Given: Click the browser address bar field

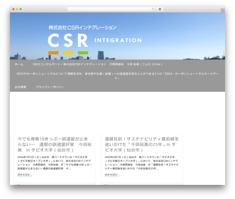Looking at the screenshot, I should click(111, 9).
